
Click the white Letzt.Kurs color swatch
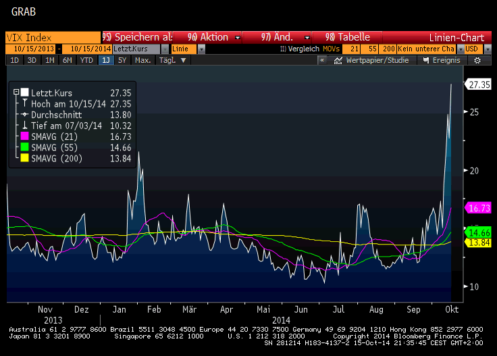[x=25, y=93]
